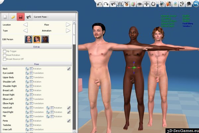
Task: Collapse the Extras section header
Action: (x=36, y=47)
